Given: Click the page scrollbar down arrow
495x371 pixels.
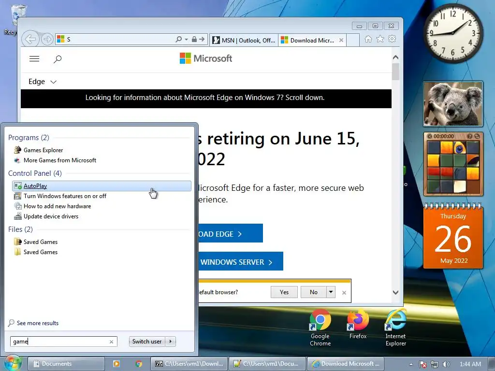Looking at the screenshot, I should [x=395, y=292].
